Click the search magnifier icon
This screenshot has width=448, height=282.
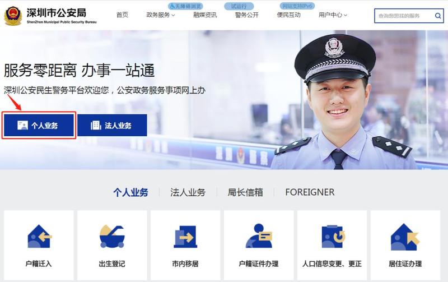pos(438,16)
